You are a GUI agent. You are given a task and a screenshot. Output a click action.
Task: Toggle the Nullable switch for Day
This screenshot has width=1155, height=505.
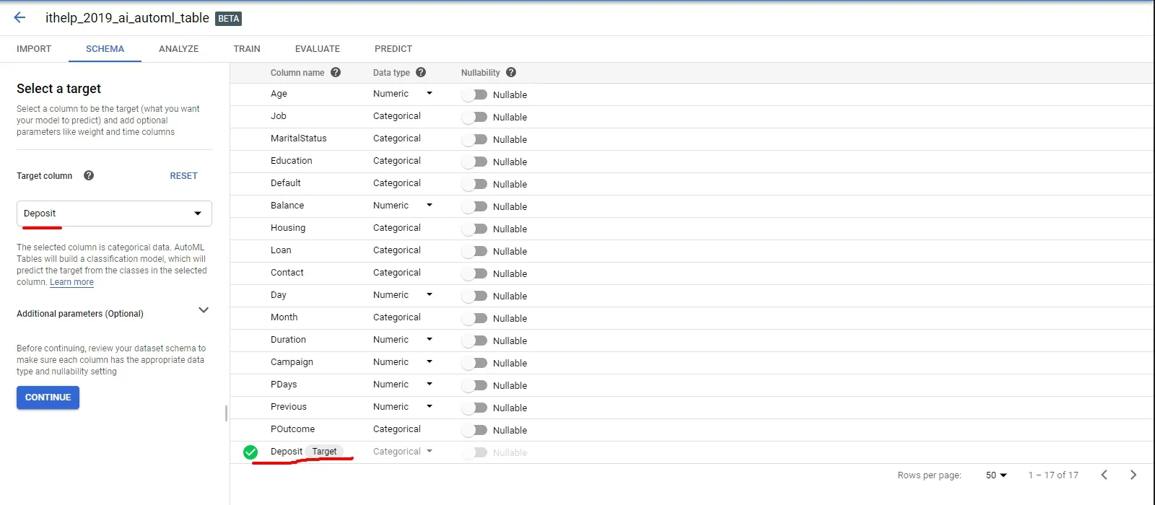[474, 296]
